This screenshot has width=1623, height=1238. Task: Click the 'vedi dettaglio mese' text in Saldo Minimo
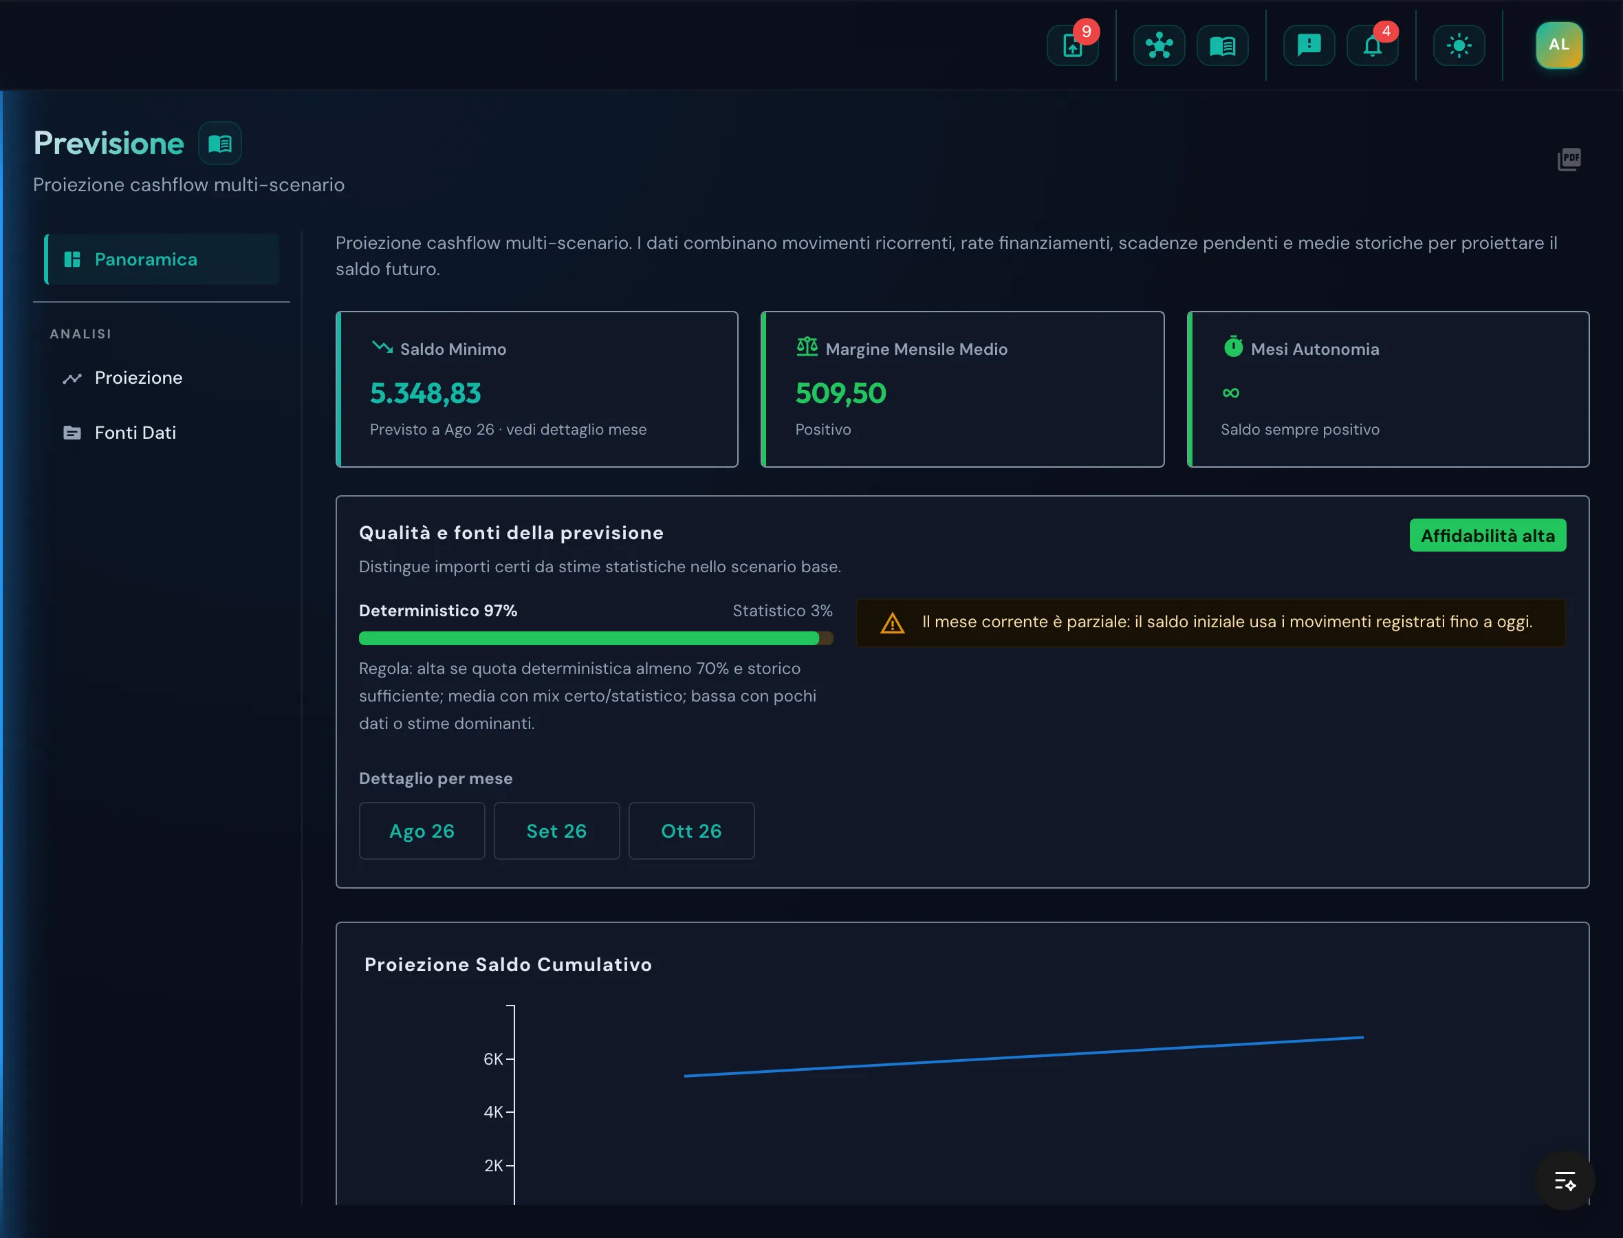coord(576,430)
